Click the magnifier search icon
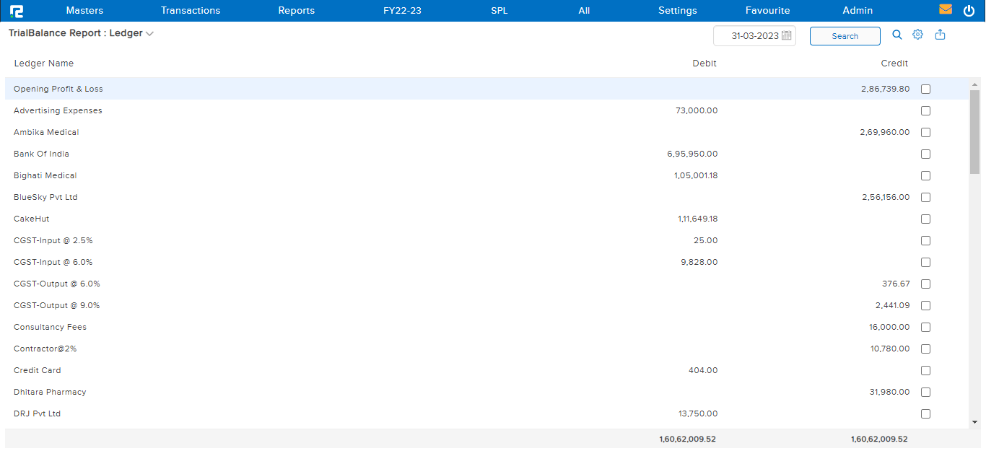Screen dimensions: 986x451 [x=897, y=35]
